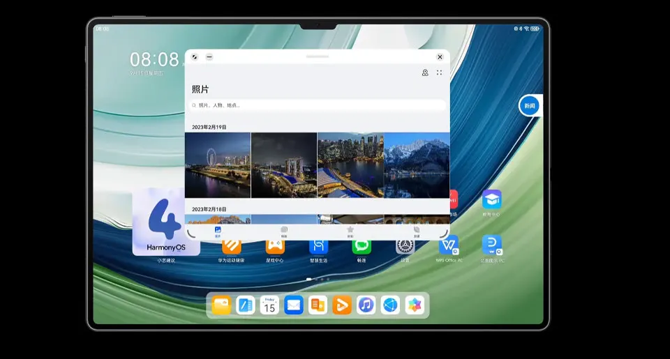Expand the Gallery floating window to fullscreen
This screenshot has height=359, width=670.
pos(195,56)
